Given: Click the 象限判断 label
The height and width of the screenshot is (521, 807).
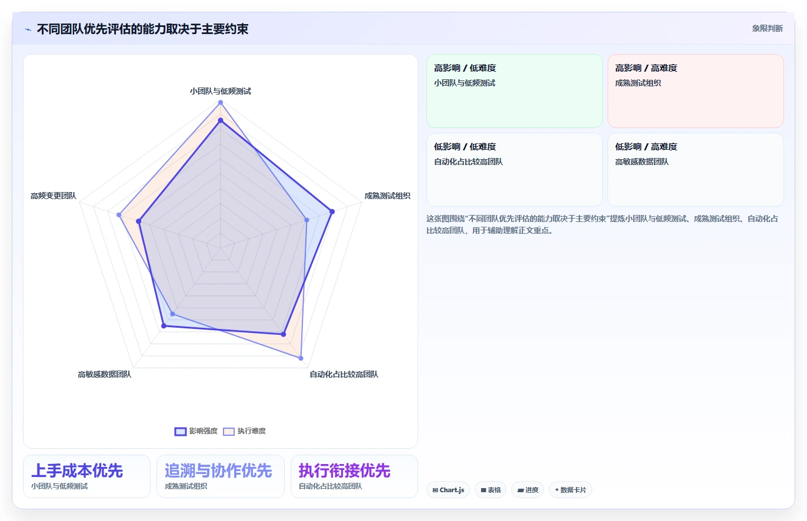Looking at the screenshot, I should pos(768,28).
